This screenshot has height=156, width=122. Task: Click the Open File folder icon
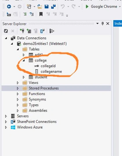[x=40, y=7]
